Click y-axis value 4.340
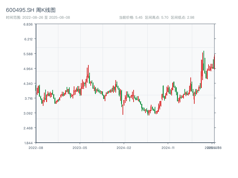Screen dimensions: 238x178 [28, 84]
